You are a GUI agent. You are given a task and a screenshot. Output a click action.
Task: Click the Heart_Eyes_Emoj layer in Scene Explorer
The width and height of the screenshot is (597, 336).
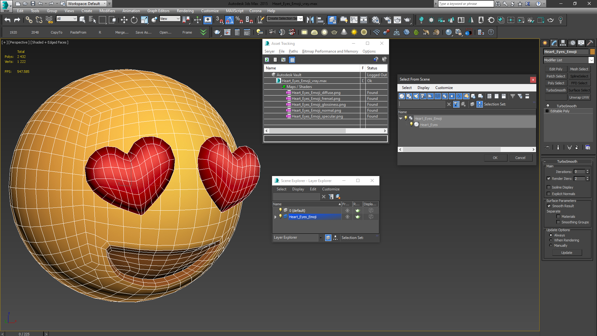click(x=303, y=217)
